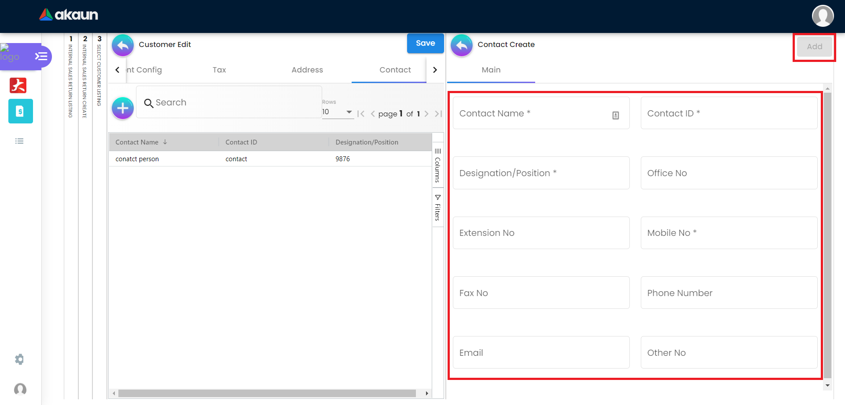Open the settings gear icon in sidebar
845x405 pixels.
coord(19,359)
